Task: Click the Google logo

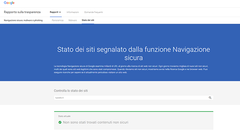Action: click(x=9, y=3)
